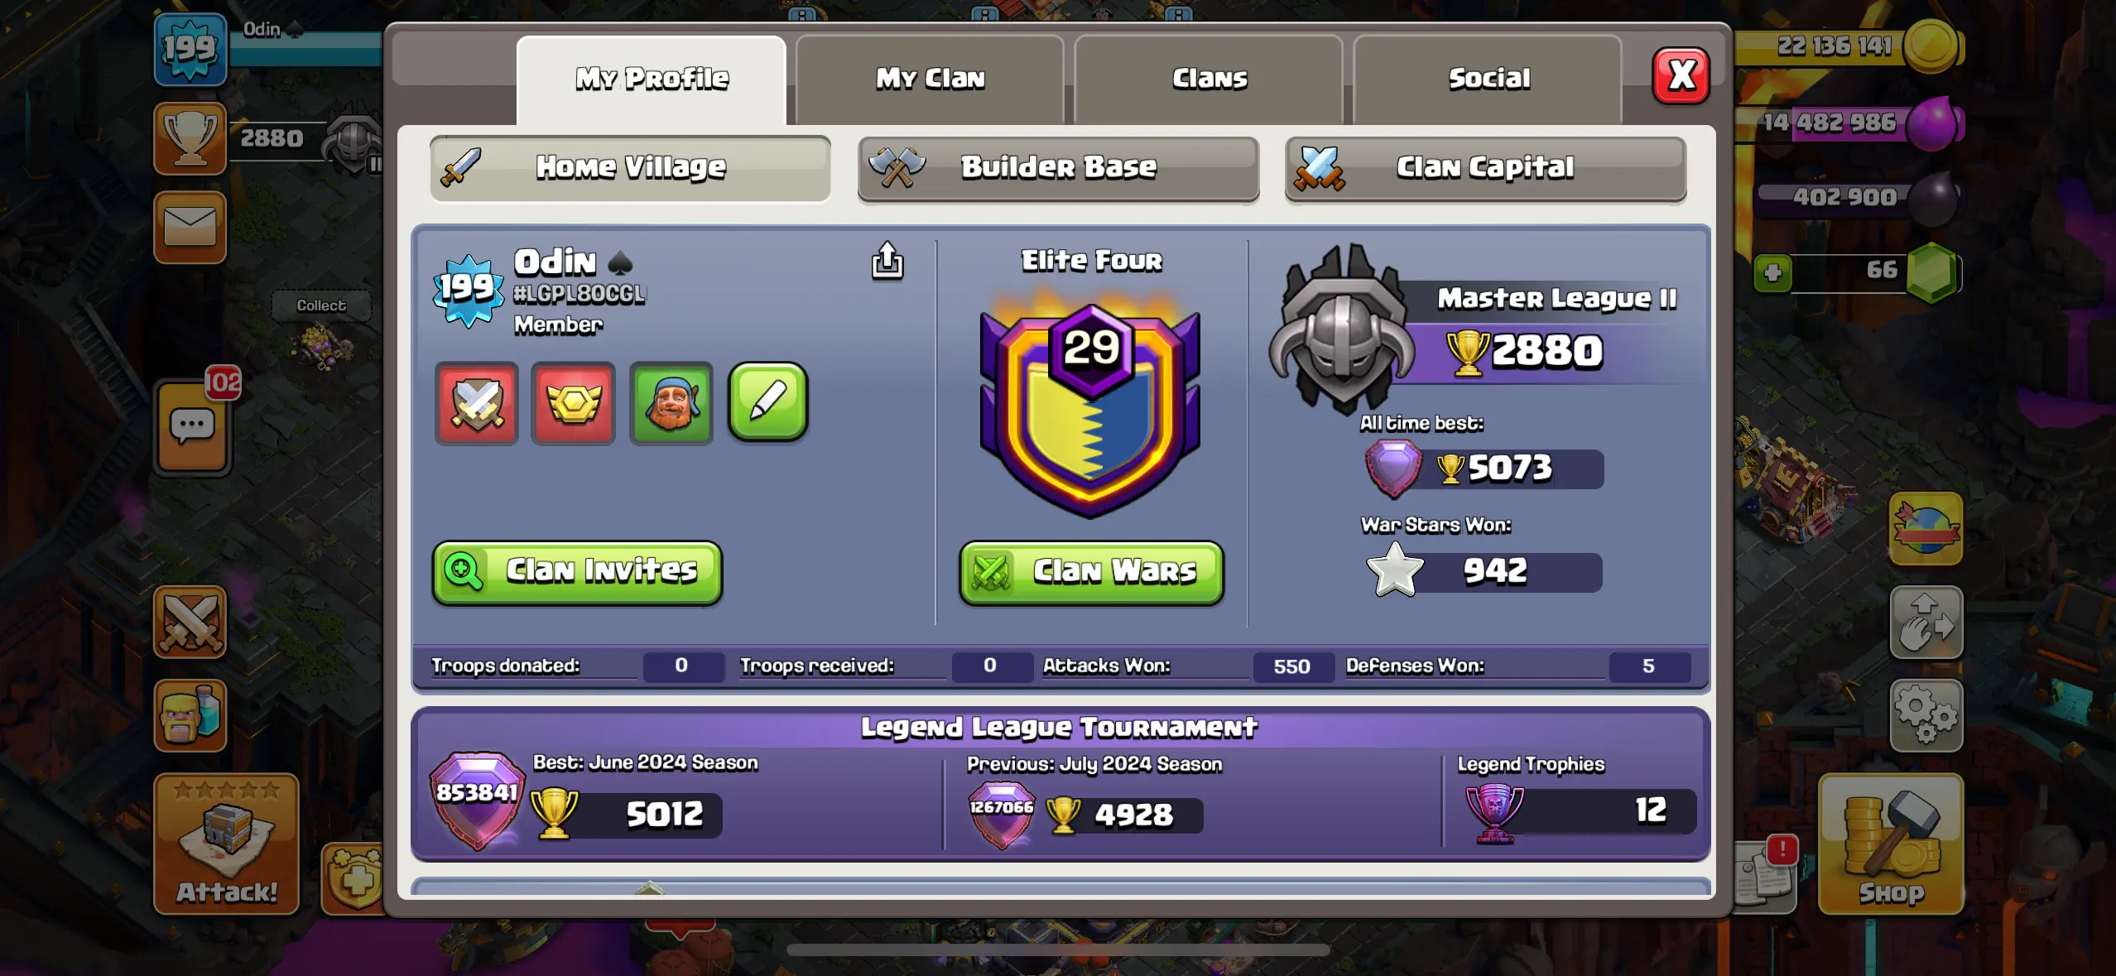The image size is (2116, 976).
Task: Select the Clan Capital profile view
Action: pos(1485,168)
